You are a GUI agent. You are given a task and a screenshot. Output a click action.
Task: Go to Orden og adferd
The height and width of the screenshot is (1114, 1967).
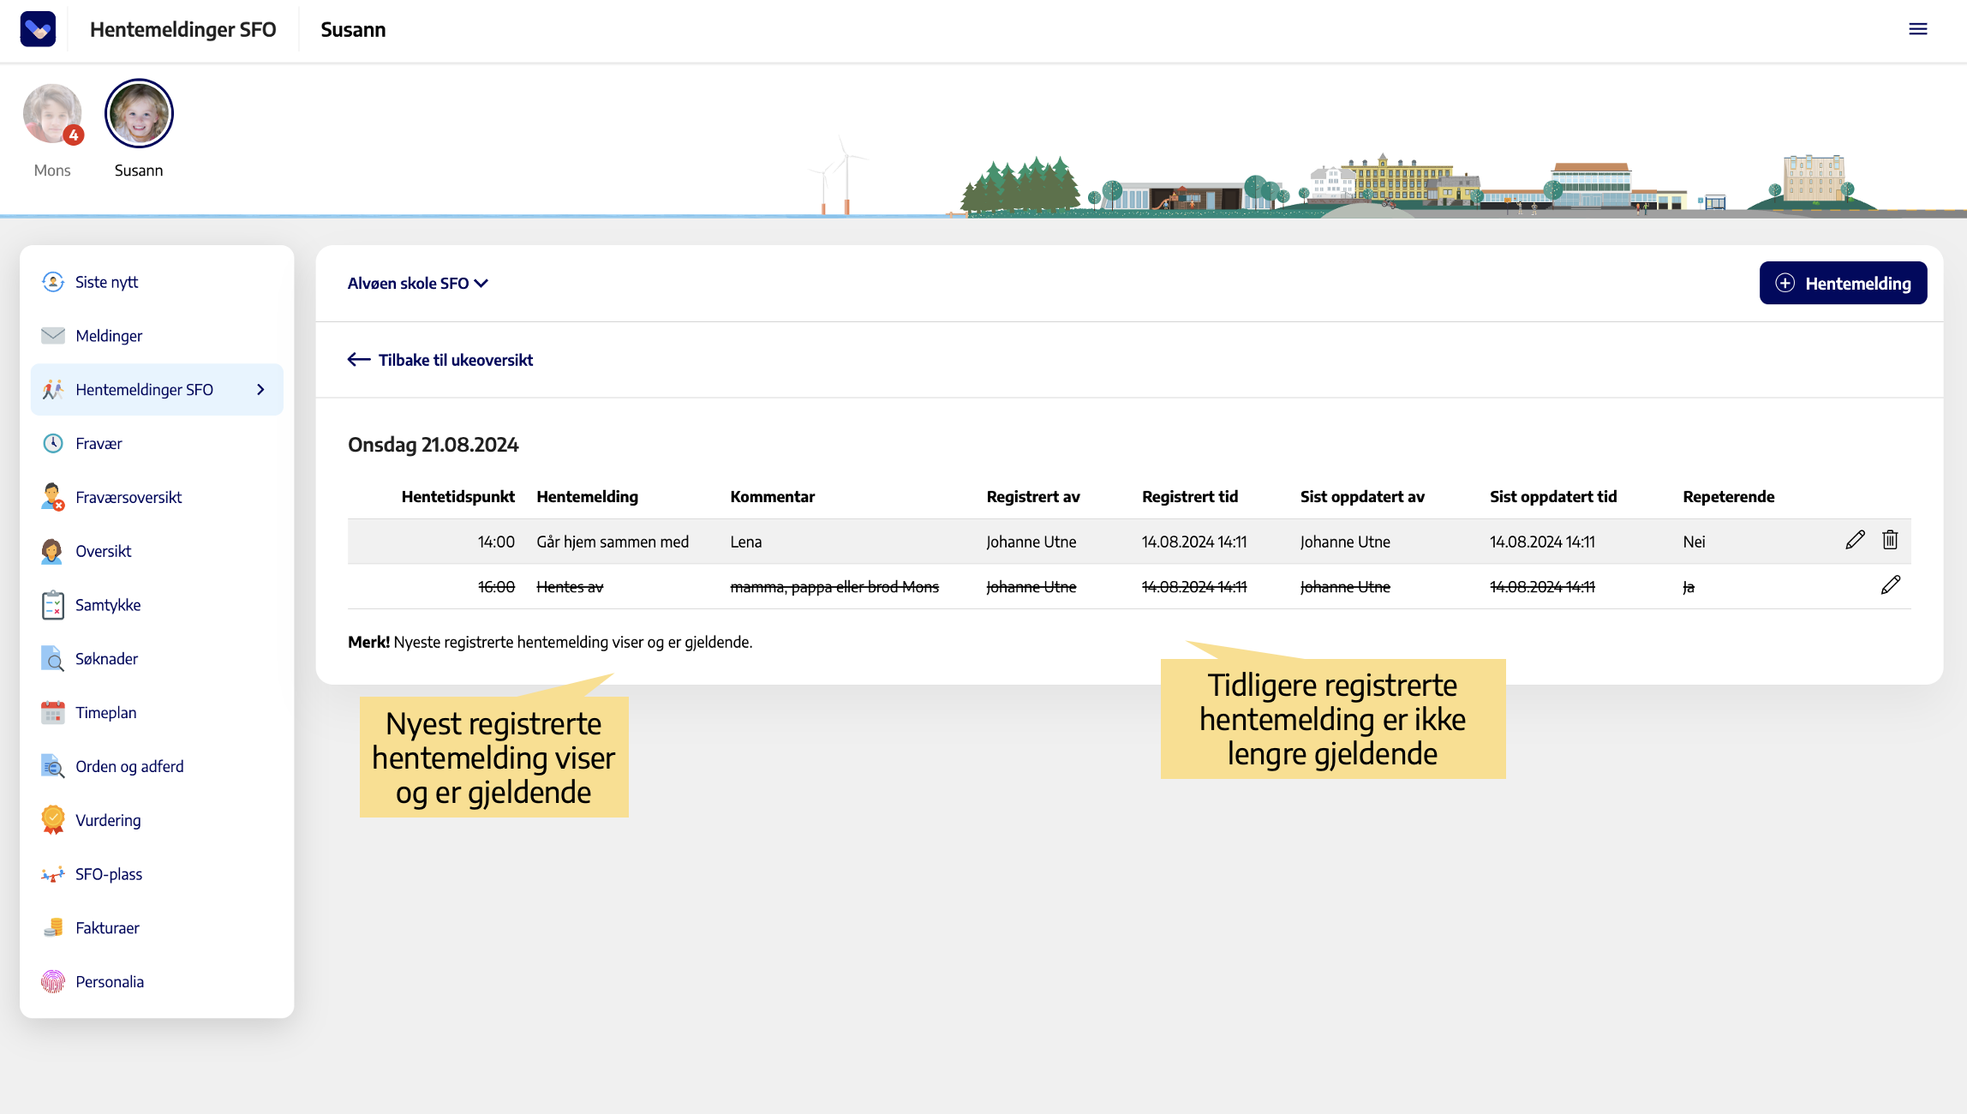pyautogui.click(x=157, y=767)
